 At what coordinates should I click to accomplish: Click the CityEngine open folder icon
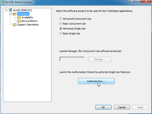15,14
